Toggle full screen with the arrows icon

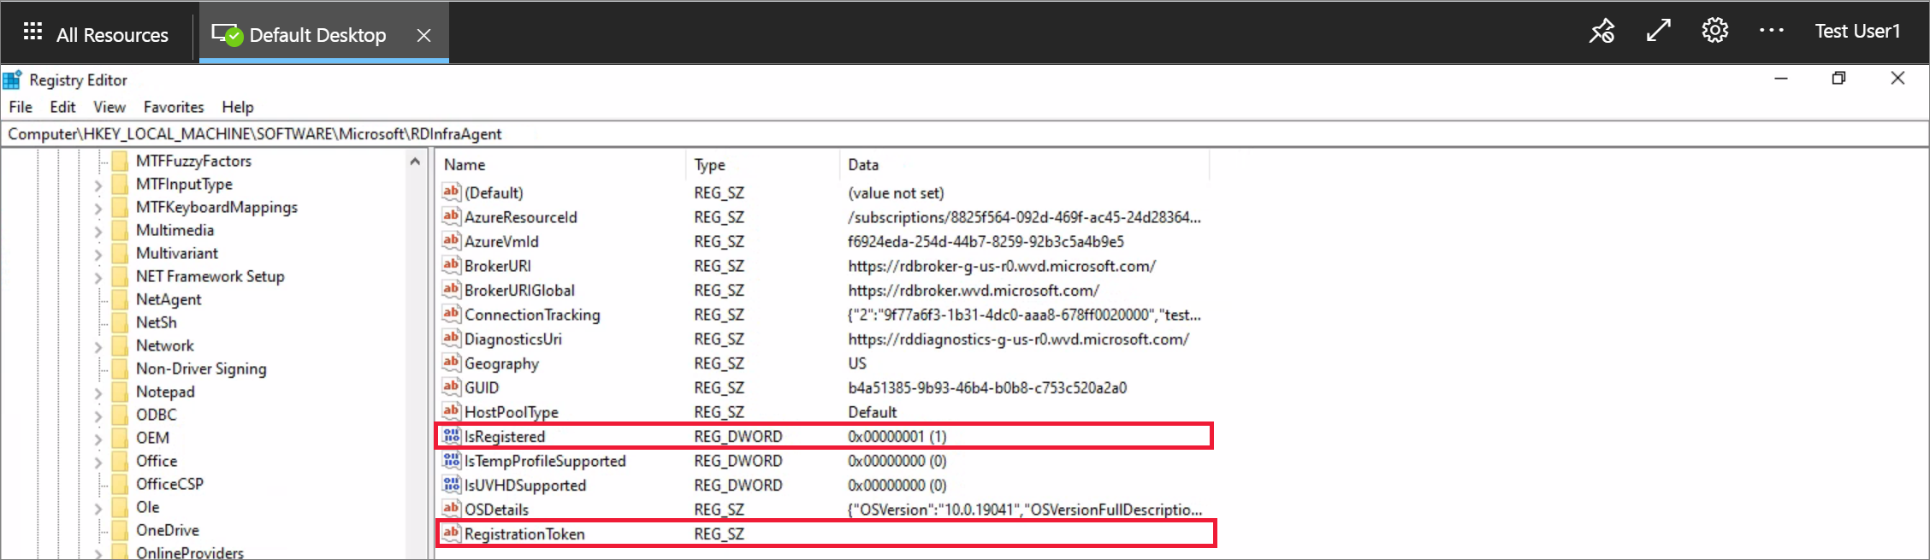point(1659,31)
